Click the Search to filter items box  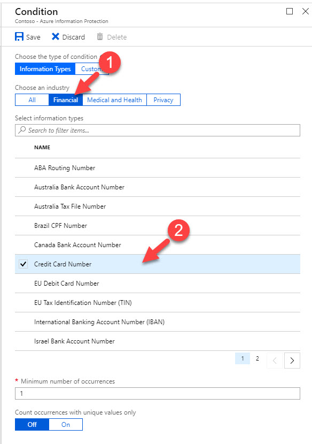click(x=156, y=130)
